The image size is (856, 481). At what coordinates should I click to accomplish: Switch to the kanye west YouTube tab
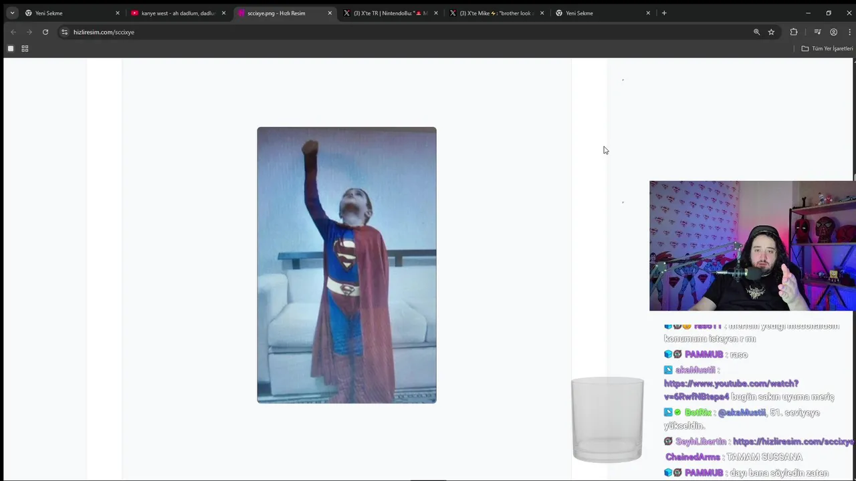pos(178,13)
